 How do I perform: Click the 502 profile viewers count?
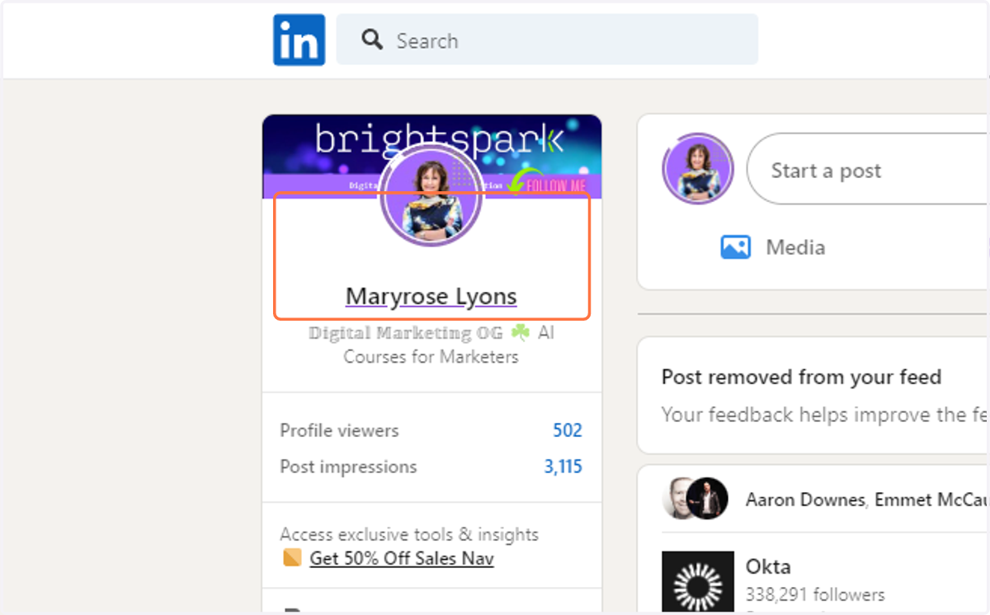(x=568, y=430)
